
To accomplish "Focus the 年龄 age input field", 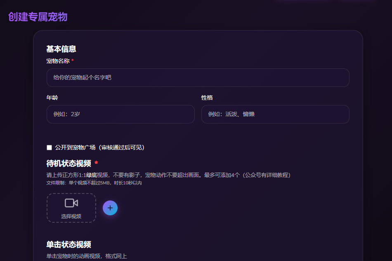I will tap(120, 114).
